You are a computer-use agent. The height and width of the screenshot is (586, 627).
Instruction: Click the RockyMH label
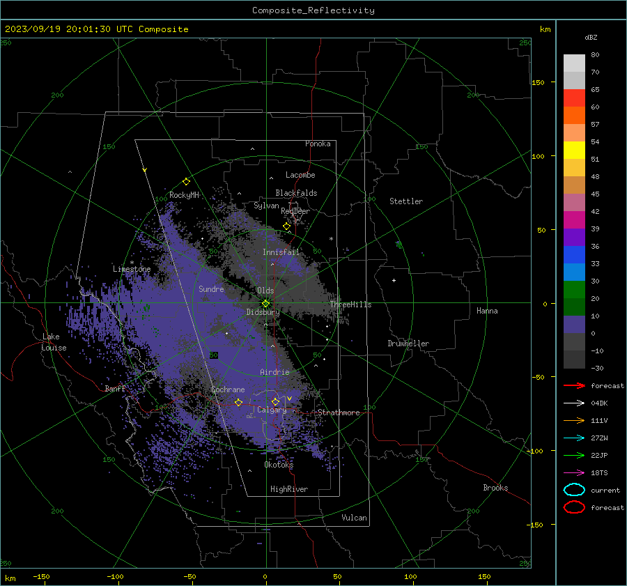[x=184, y=195]
